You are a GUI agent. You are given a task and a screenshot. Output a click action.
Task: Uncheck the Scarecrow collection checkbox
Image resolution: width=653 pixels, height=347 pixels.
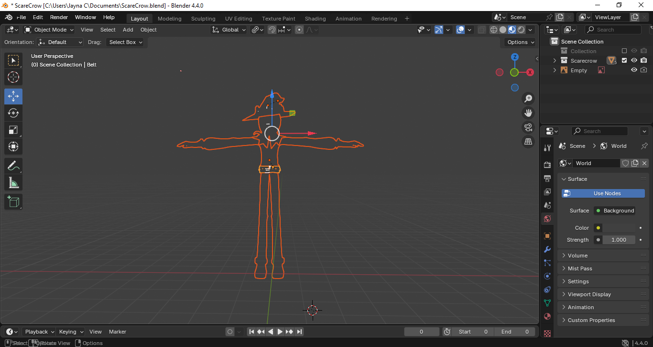click(x=624, y=61)
